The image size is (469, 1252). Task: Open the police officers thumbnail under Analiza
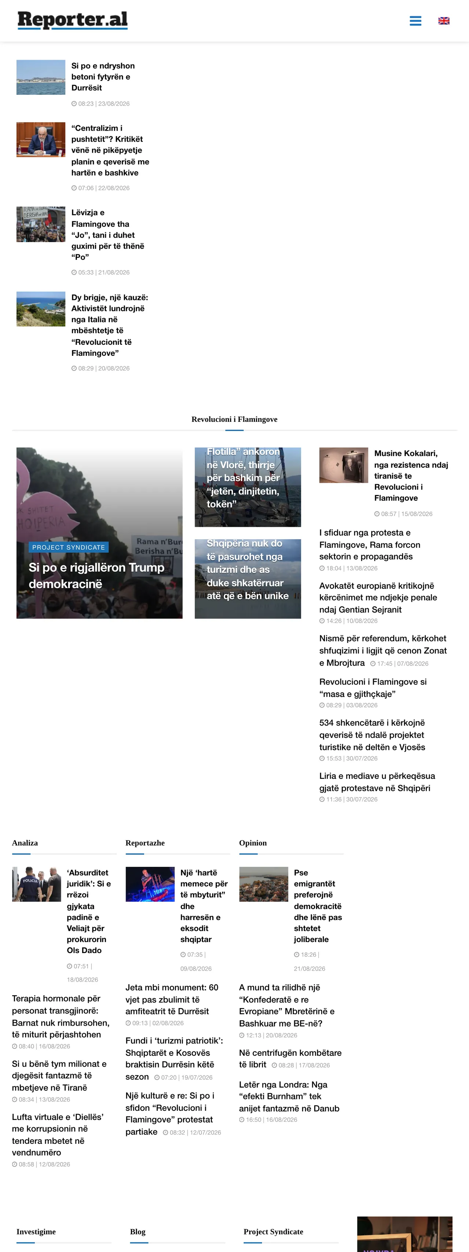click(x=36, y=884)
